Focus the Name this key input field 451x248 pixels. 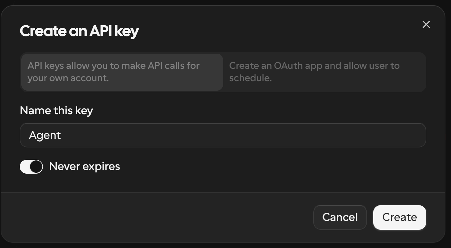[x=223, y=135]
